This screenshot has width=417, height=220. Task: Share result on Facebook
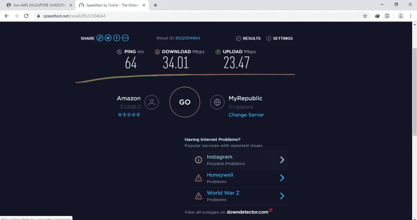pos(117,38)
